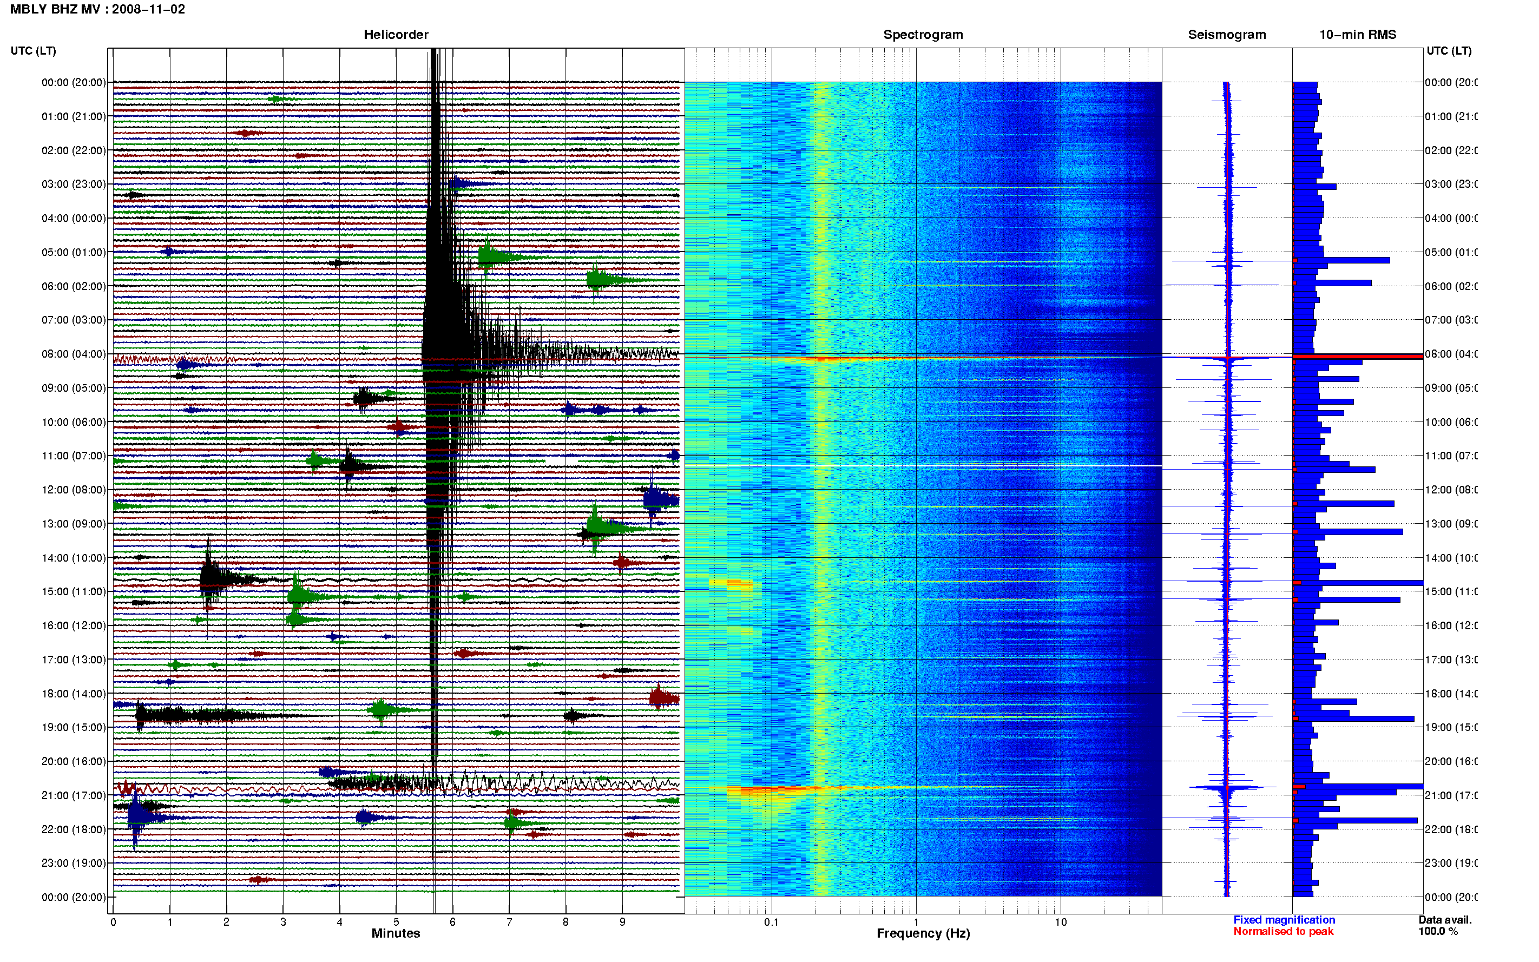The height and width of the screenshot is (962, 1539).
Task: Click the left time label '09:00 (05:00)'
Action: [74, 387]
